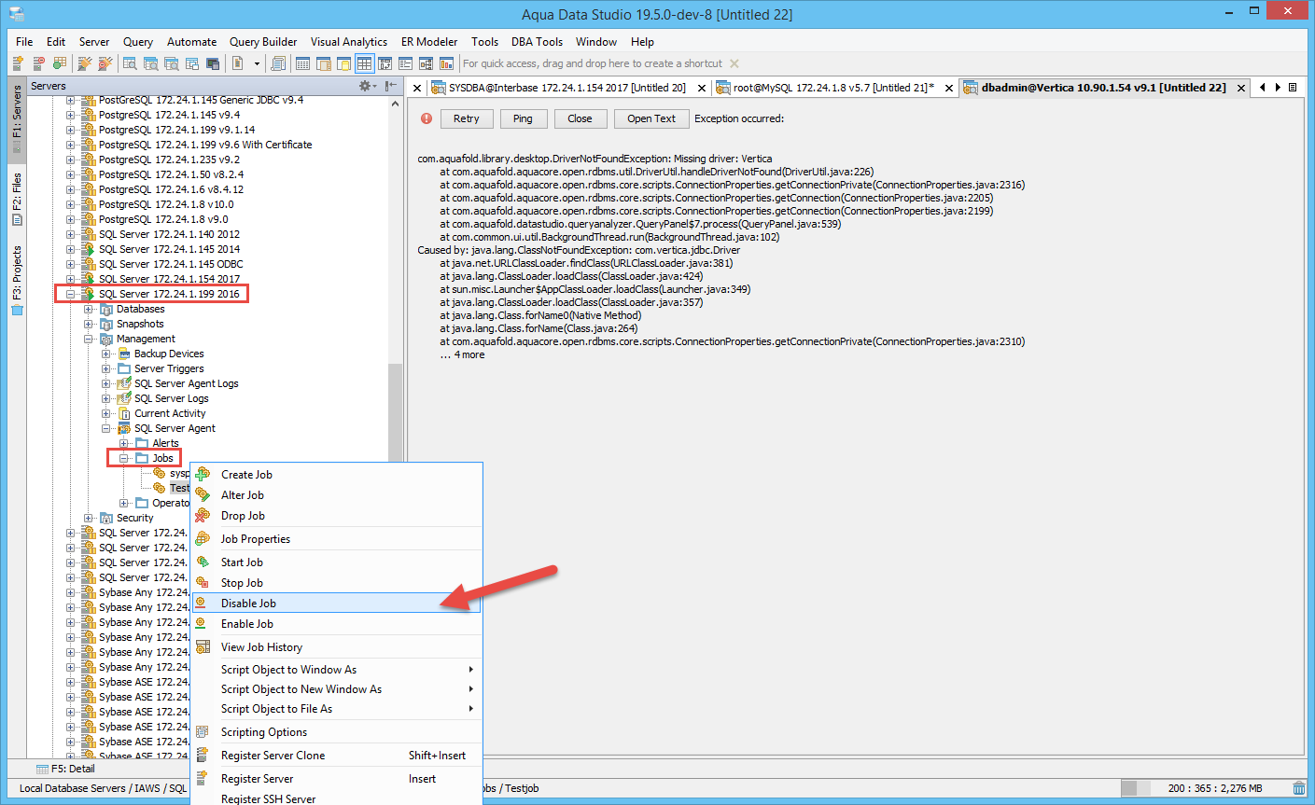The width and height of the screenshot is (1315, 805).
Task: Choose Stop Job from context menu
Action: [x=337, y=583]
